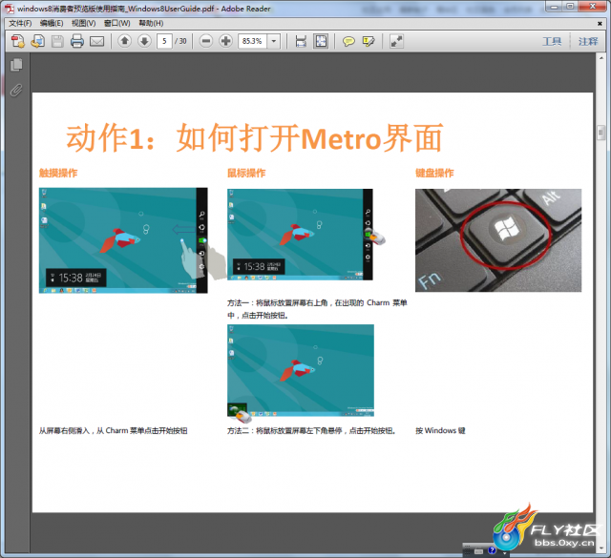Viewport: 611px width, 558px height.
Task: Click the 触摸操作 heading text
Action: pyautogui.click(x=58, y=173)
